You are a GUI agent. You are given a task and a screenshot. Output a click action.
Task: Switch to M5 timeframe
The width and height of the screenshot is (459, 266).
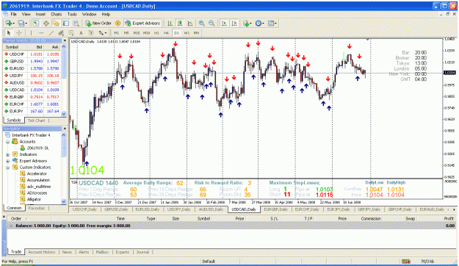pyautogui.click(x=126, y=33)
